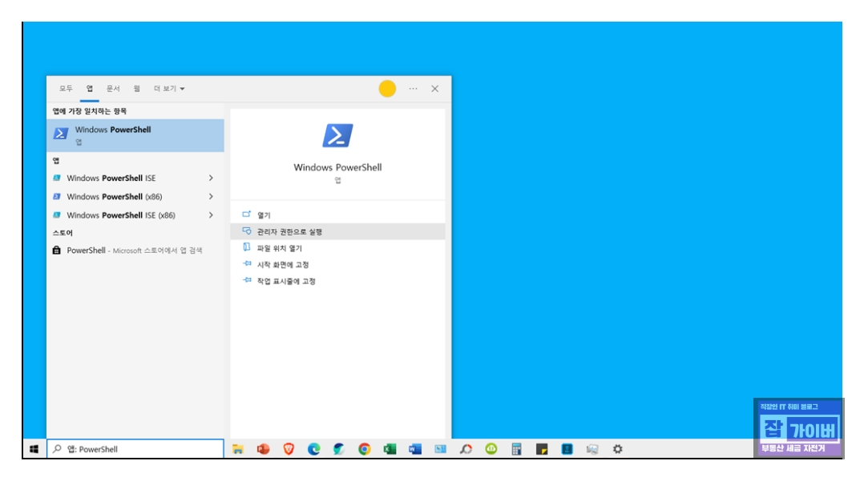Click the Windows PowerShell ISE app icon
The image size is (864, 481).
pos(57,178)
